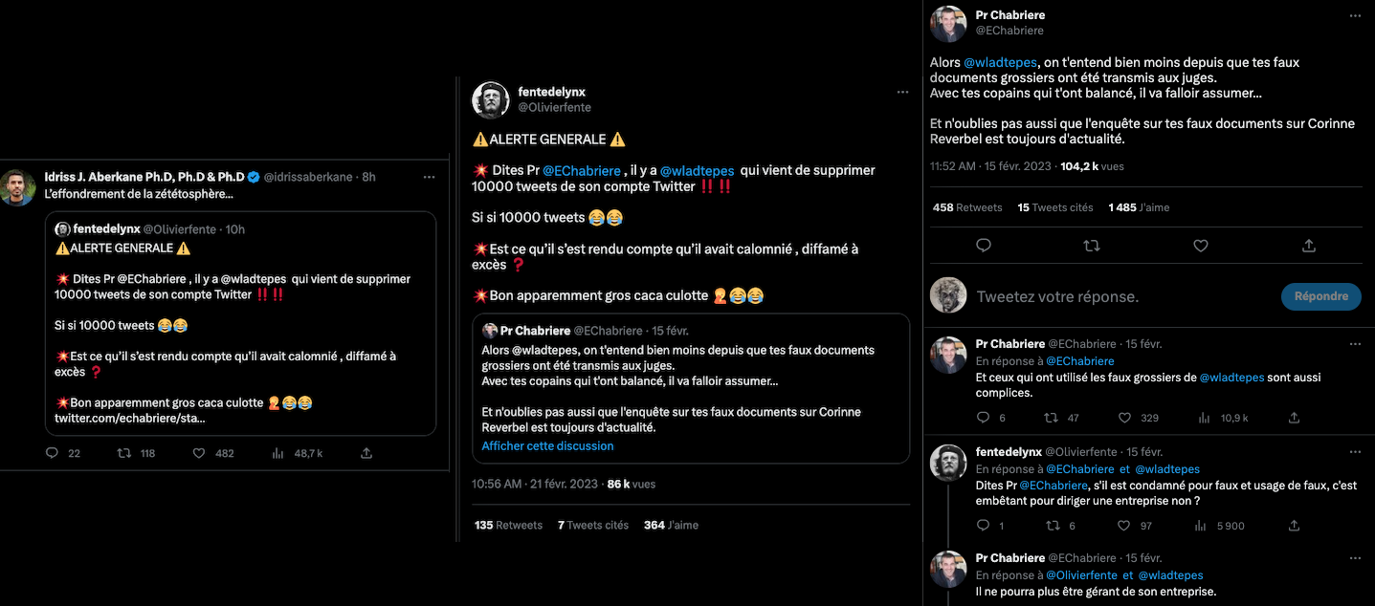Click the Répondre button

pyautogui.click(x=1320, y=296)
